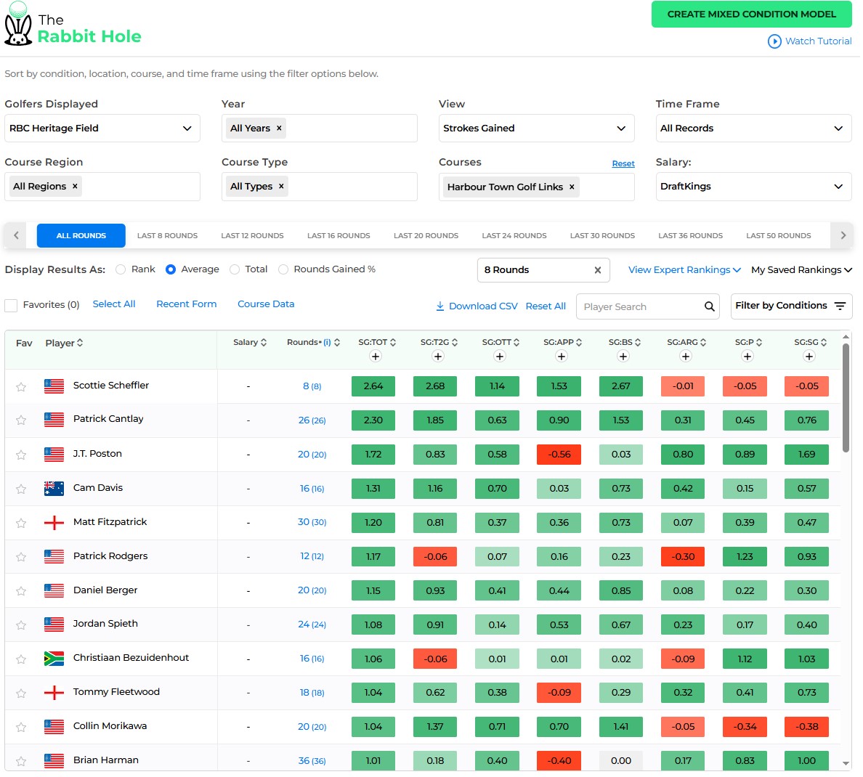Click Create Mixed Condition Model button

(753, 15)
